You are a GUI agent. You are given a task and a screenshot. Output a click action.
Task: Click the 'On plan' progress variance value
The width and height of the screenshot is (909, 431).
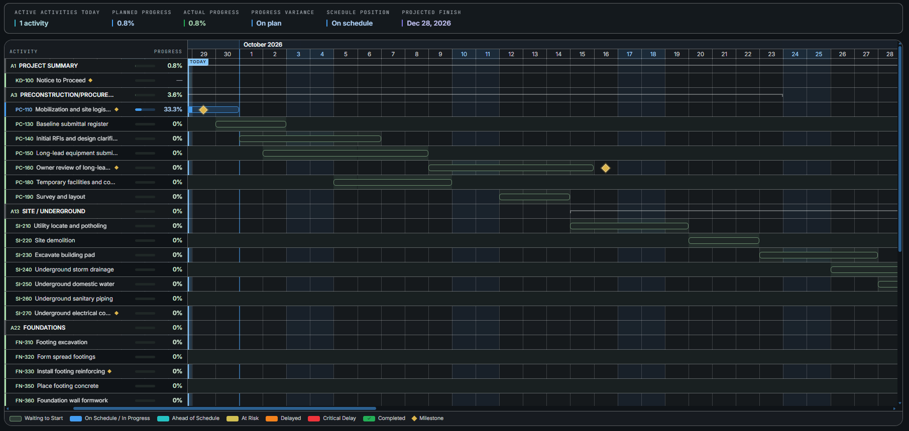(269, 23)
